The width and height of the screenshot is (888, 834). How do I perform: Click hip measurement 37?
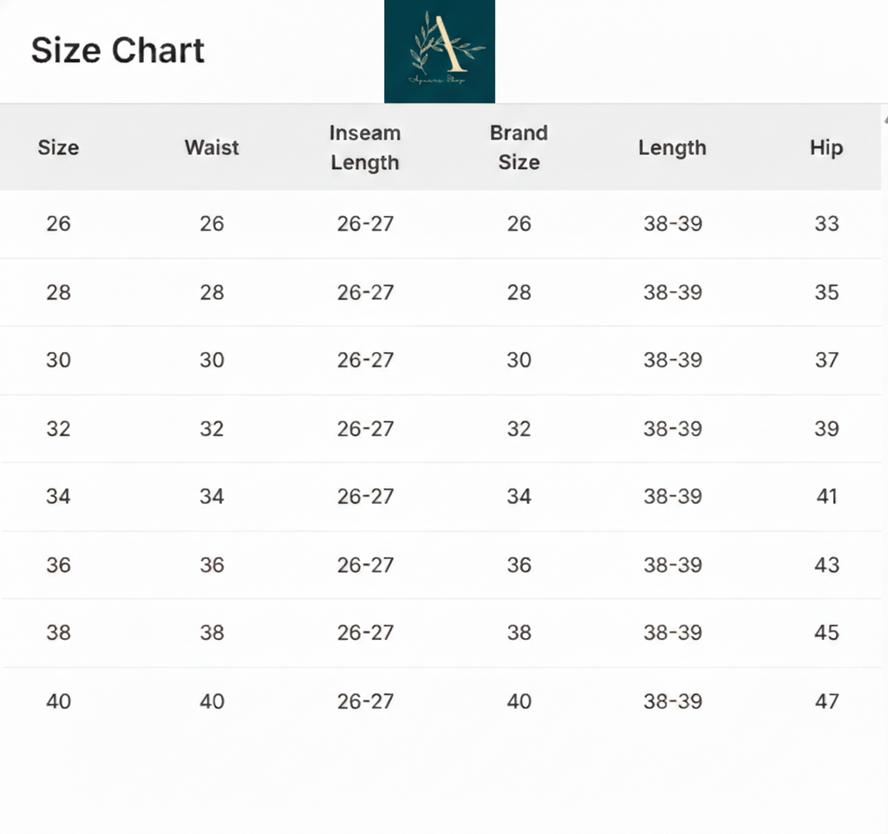(826, 360)
